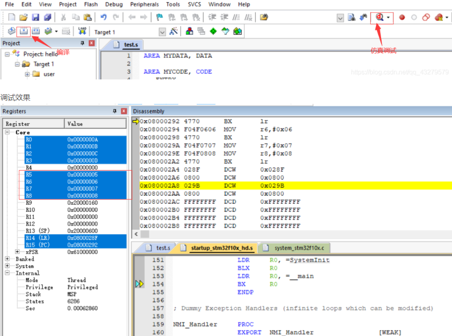Select the user folder in the project tree
Viewport: 452px width, 336px height.
[x=49, y=74]
